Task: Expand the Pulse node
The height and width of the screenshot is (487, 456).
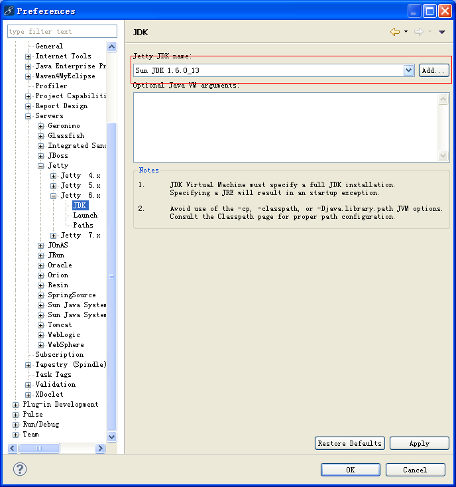Action: (15, 415)
